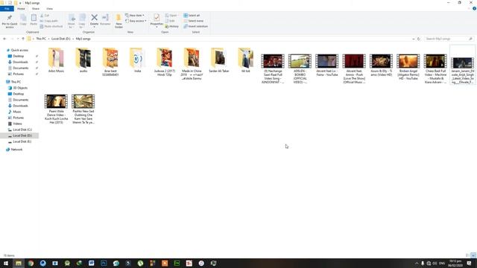
Task: Switch to the Share ribbon tab
Action: [x=36, y=9]
